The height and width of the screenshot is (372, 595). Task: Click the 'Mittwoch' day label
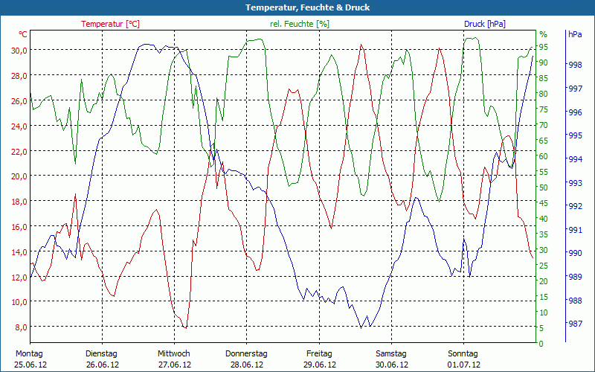[x=174, y=354]
